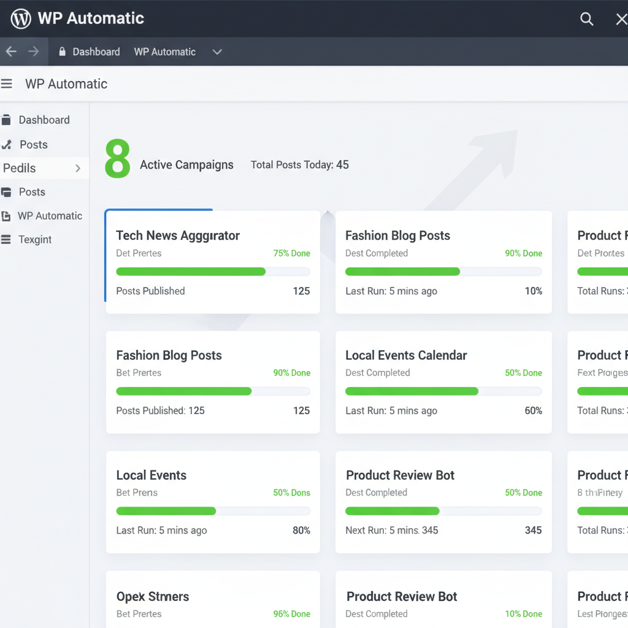Click the WP Automatic sidebar icon

tap(6, 216)
